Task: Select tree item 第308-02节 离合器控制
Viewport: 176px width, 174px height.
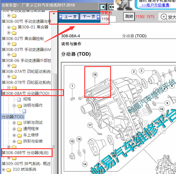Action: click(x=23, y=39)
